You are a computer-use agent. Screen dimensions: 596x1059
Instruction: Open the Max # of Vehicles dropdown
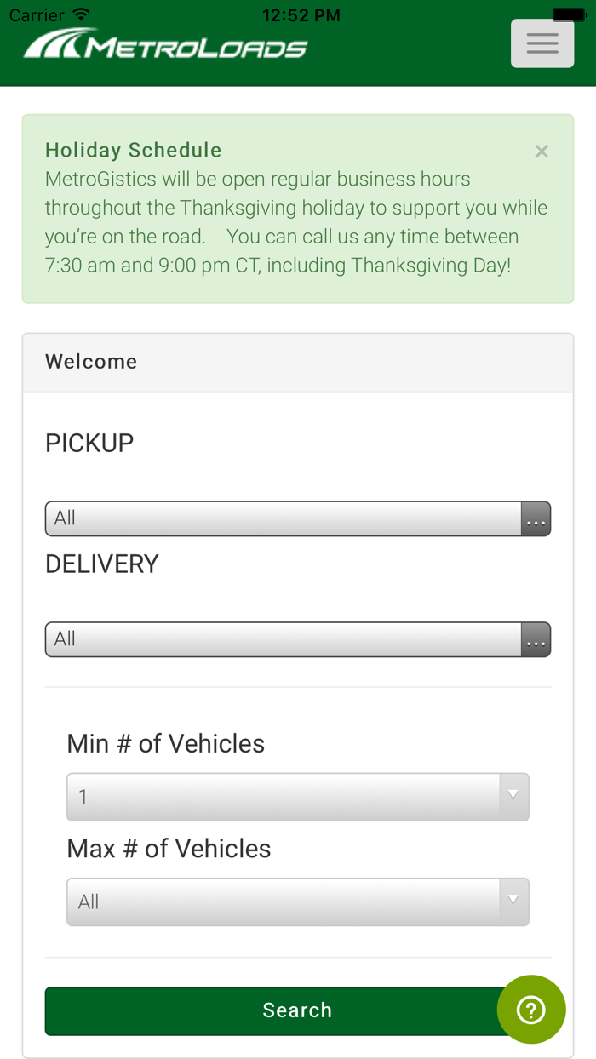297,902
